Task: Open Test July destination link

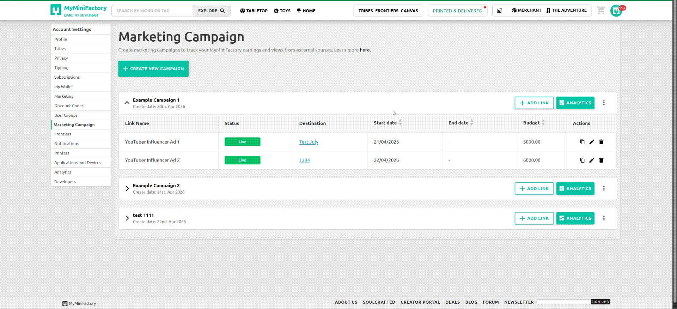Action: pos(309,142)
